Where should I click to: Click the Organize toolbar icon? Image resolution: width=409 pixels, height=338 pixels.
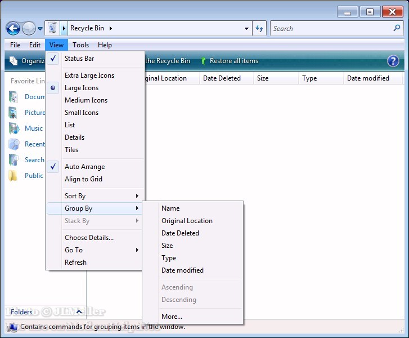click(14, 61)
